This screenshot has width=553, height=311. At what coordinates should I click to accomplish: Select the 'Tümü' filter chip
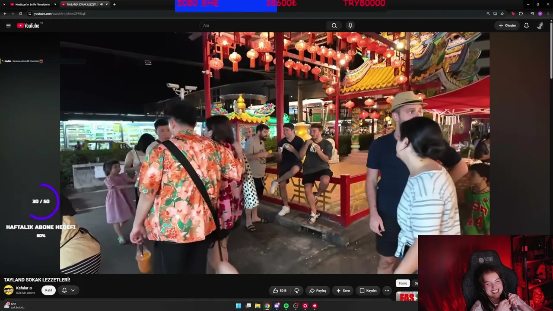[403, 283]
